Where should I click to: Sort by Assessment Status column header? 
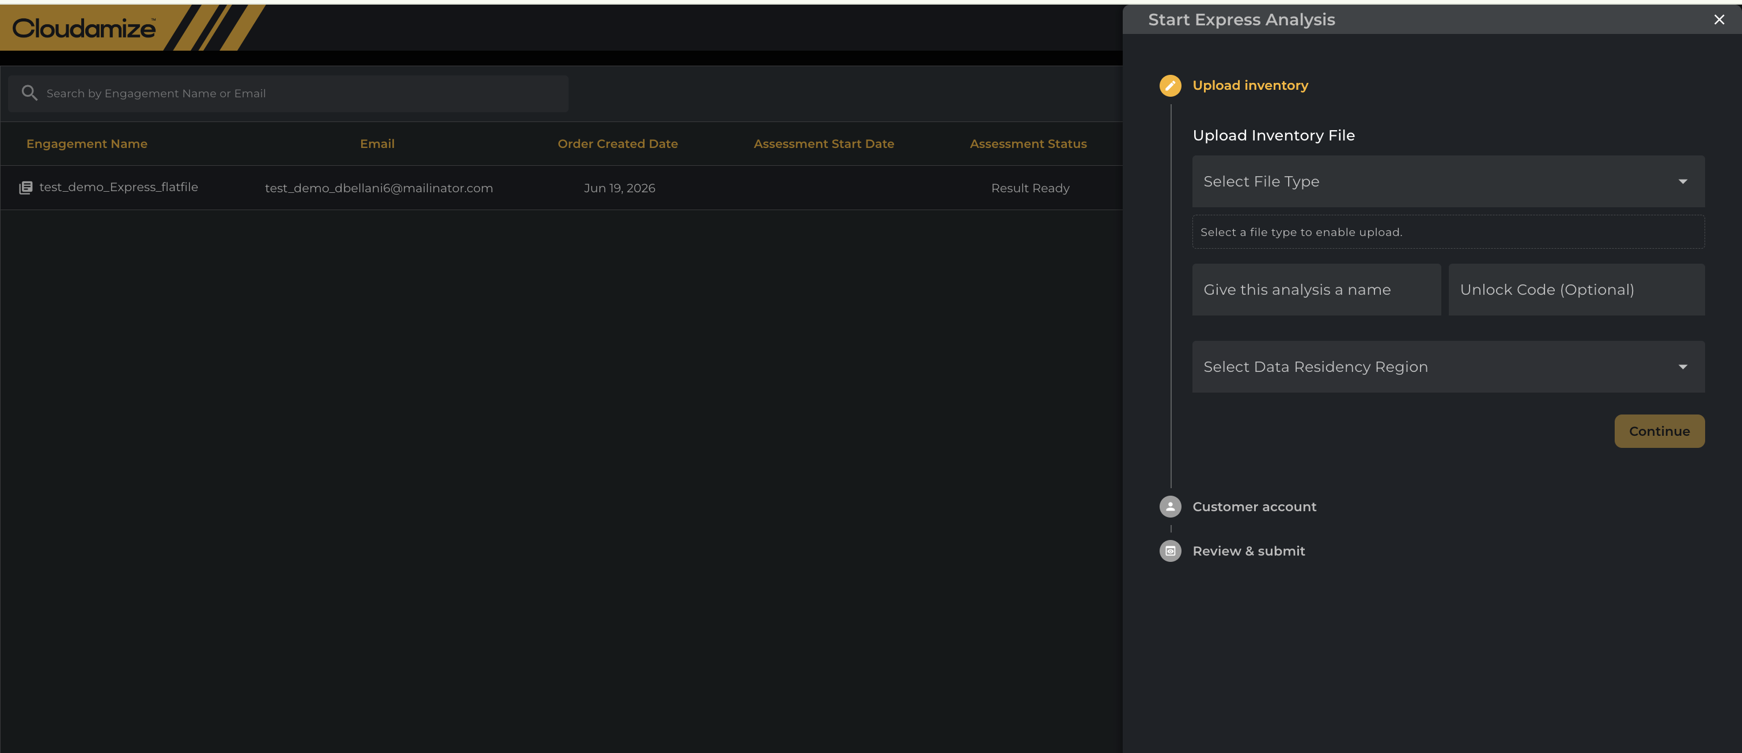tap(1028, 144)
